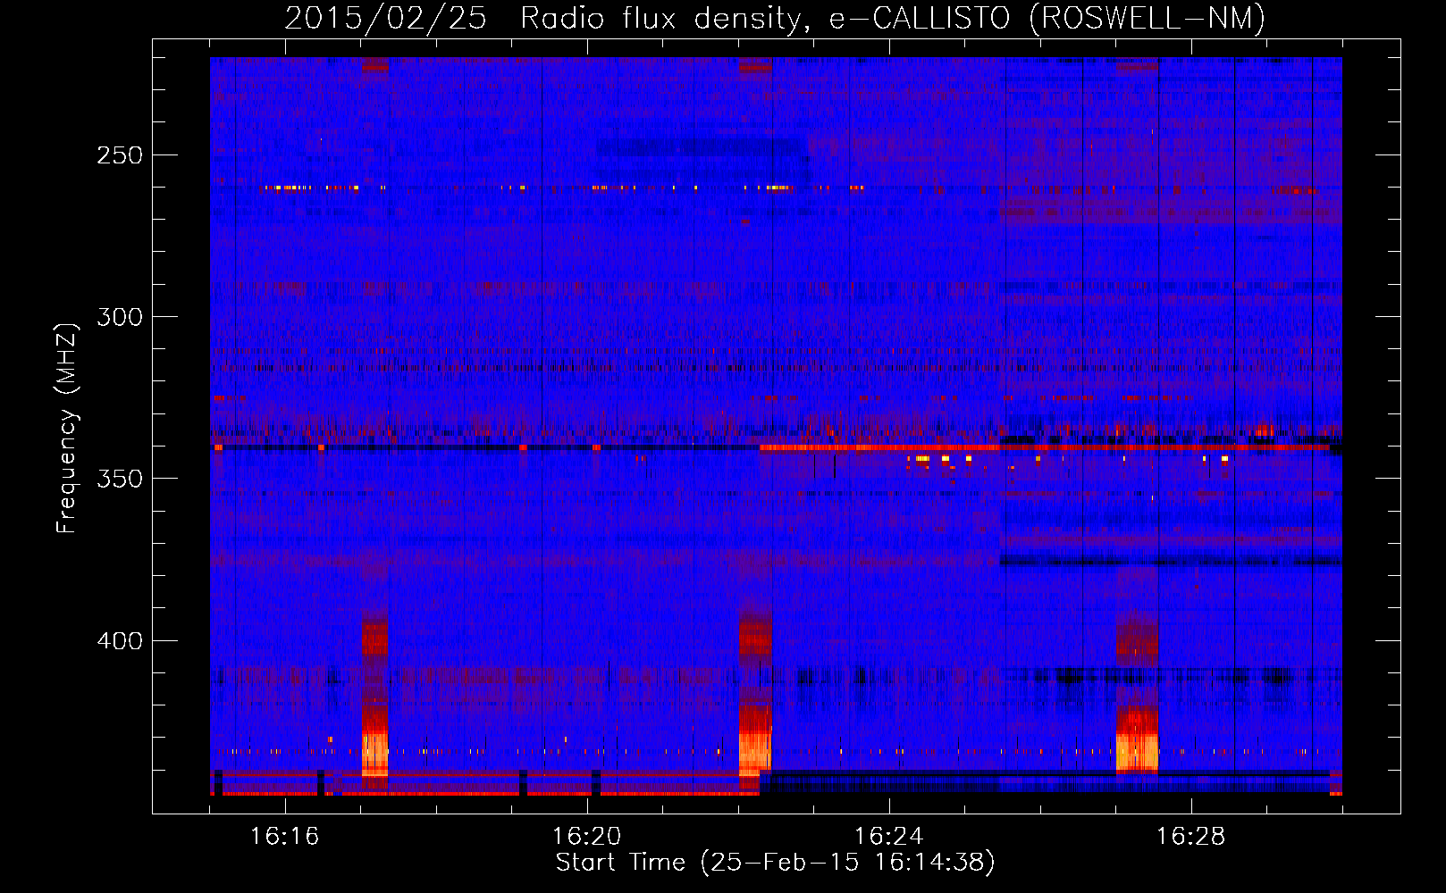Click the 300 frequency tick label
The height and width of the screenshot is (893, 1446).
pyautogui.click(x=119, y=317)
